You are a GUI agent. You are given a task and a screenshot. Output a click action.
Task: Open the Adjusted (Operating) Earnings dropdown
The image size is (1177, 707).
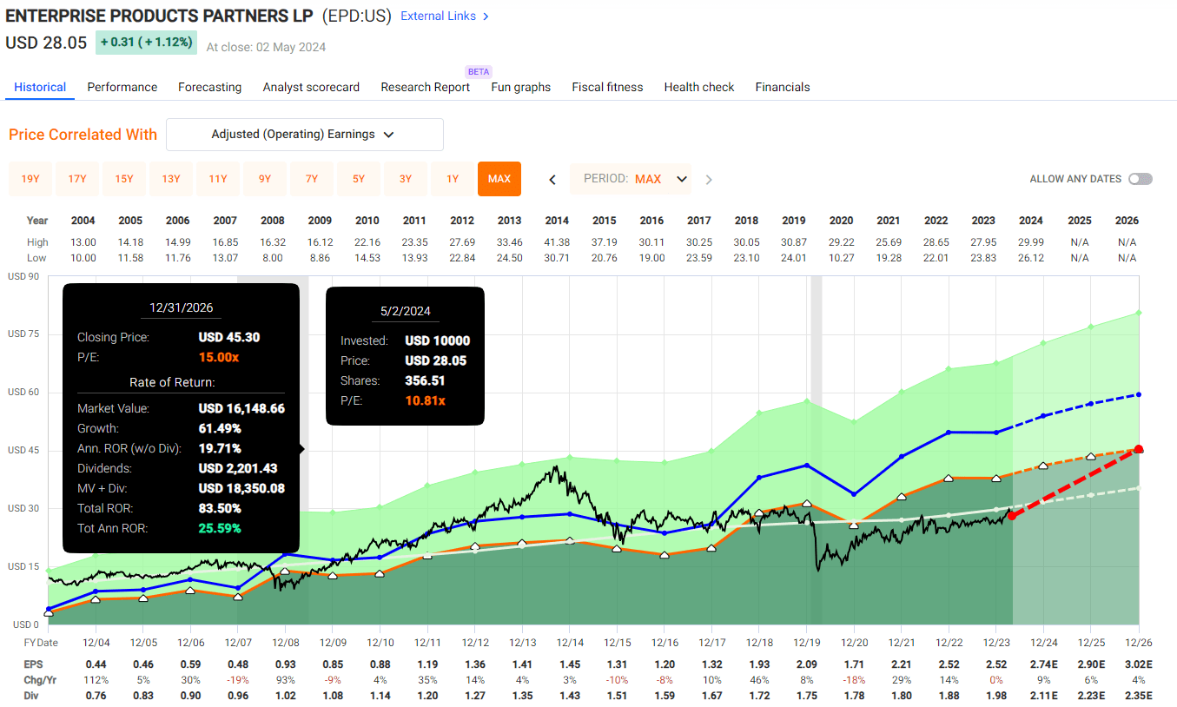click(304, 135)
